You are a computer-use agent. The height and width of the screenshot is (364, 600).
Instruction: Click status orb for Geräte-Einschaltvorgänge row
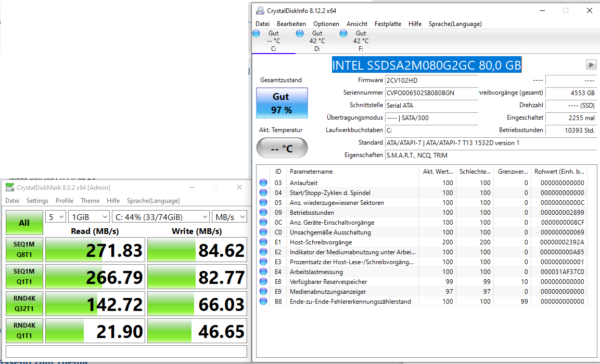(x=263, y=222)
